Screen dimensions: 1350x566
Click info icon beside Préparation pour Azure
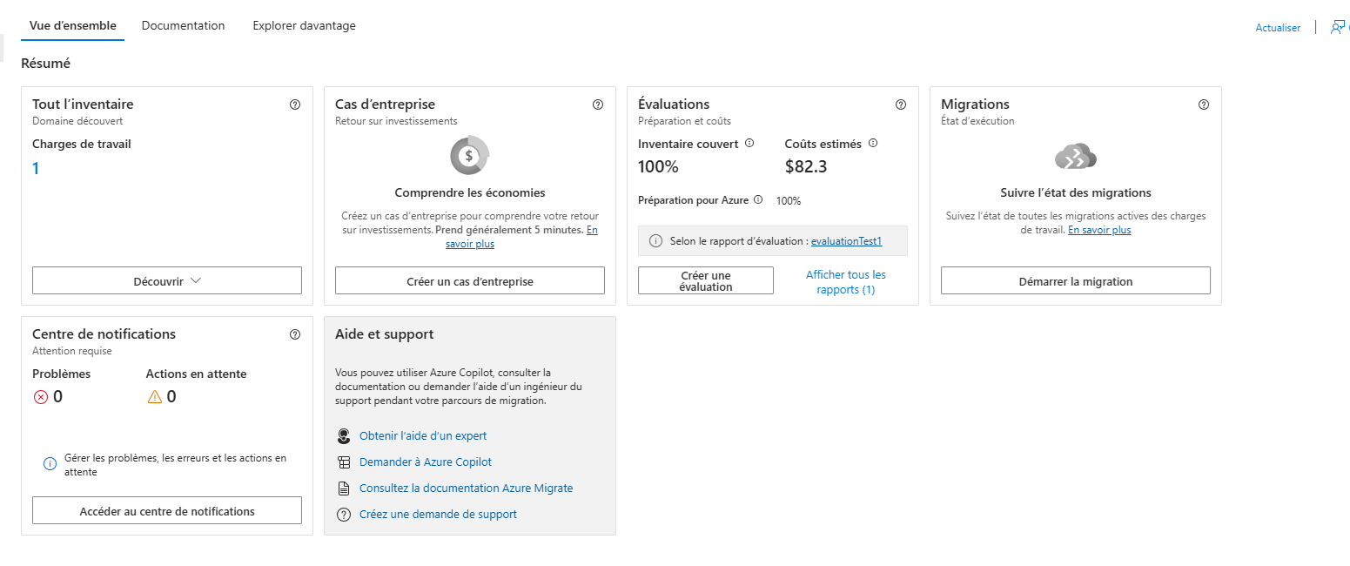[x=758, y=199]
